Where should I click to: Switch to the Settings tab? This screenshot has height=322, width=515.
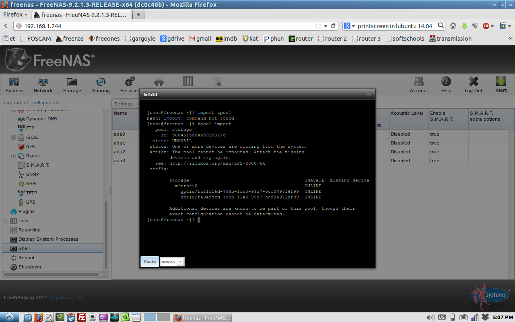pos(123,104)
